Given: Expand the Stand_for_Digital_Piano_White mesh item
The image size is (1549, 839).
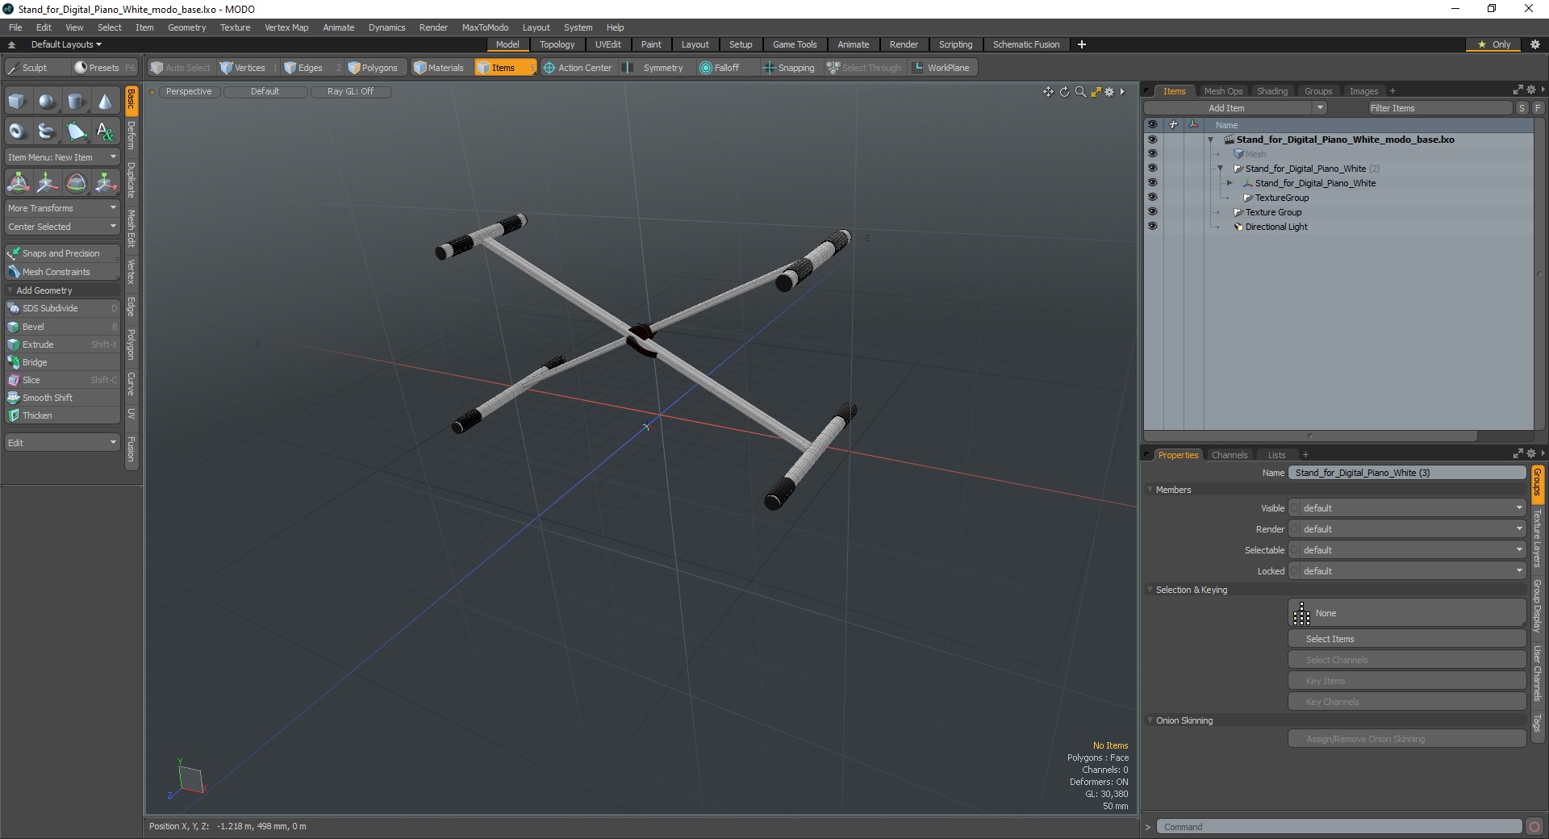Looking at the screenshot, I should click(1230, 183).
